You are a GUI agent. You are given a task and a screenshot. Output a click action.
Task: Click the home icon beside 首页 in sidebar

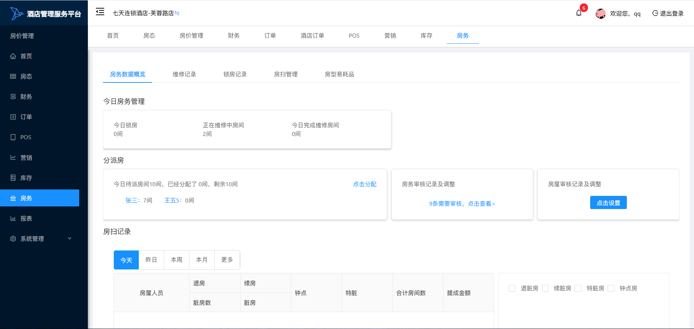pyautogui.click(x=13, y=56)
